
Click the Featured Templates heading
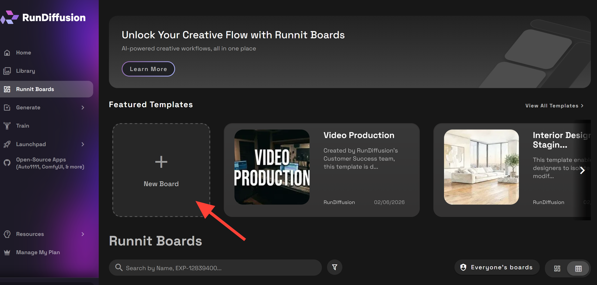(151, 104)
